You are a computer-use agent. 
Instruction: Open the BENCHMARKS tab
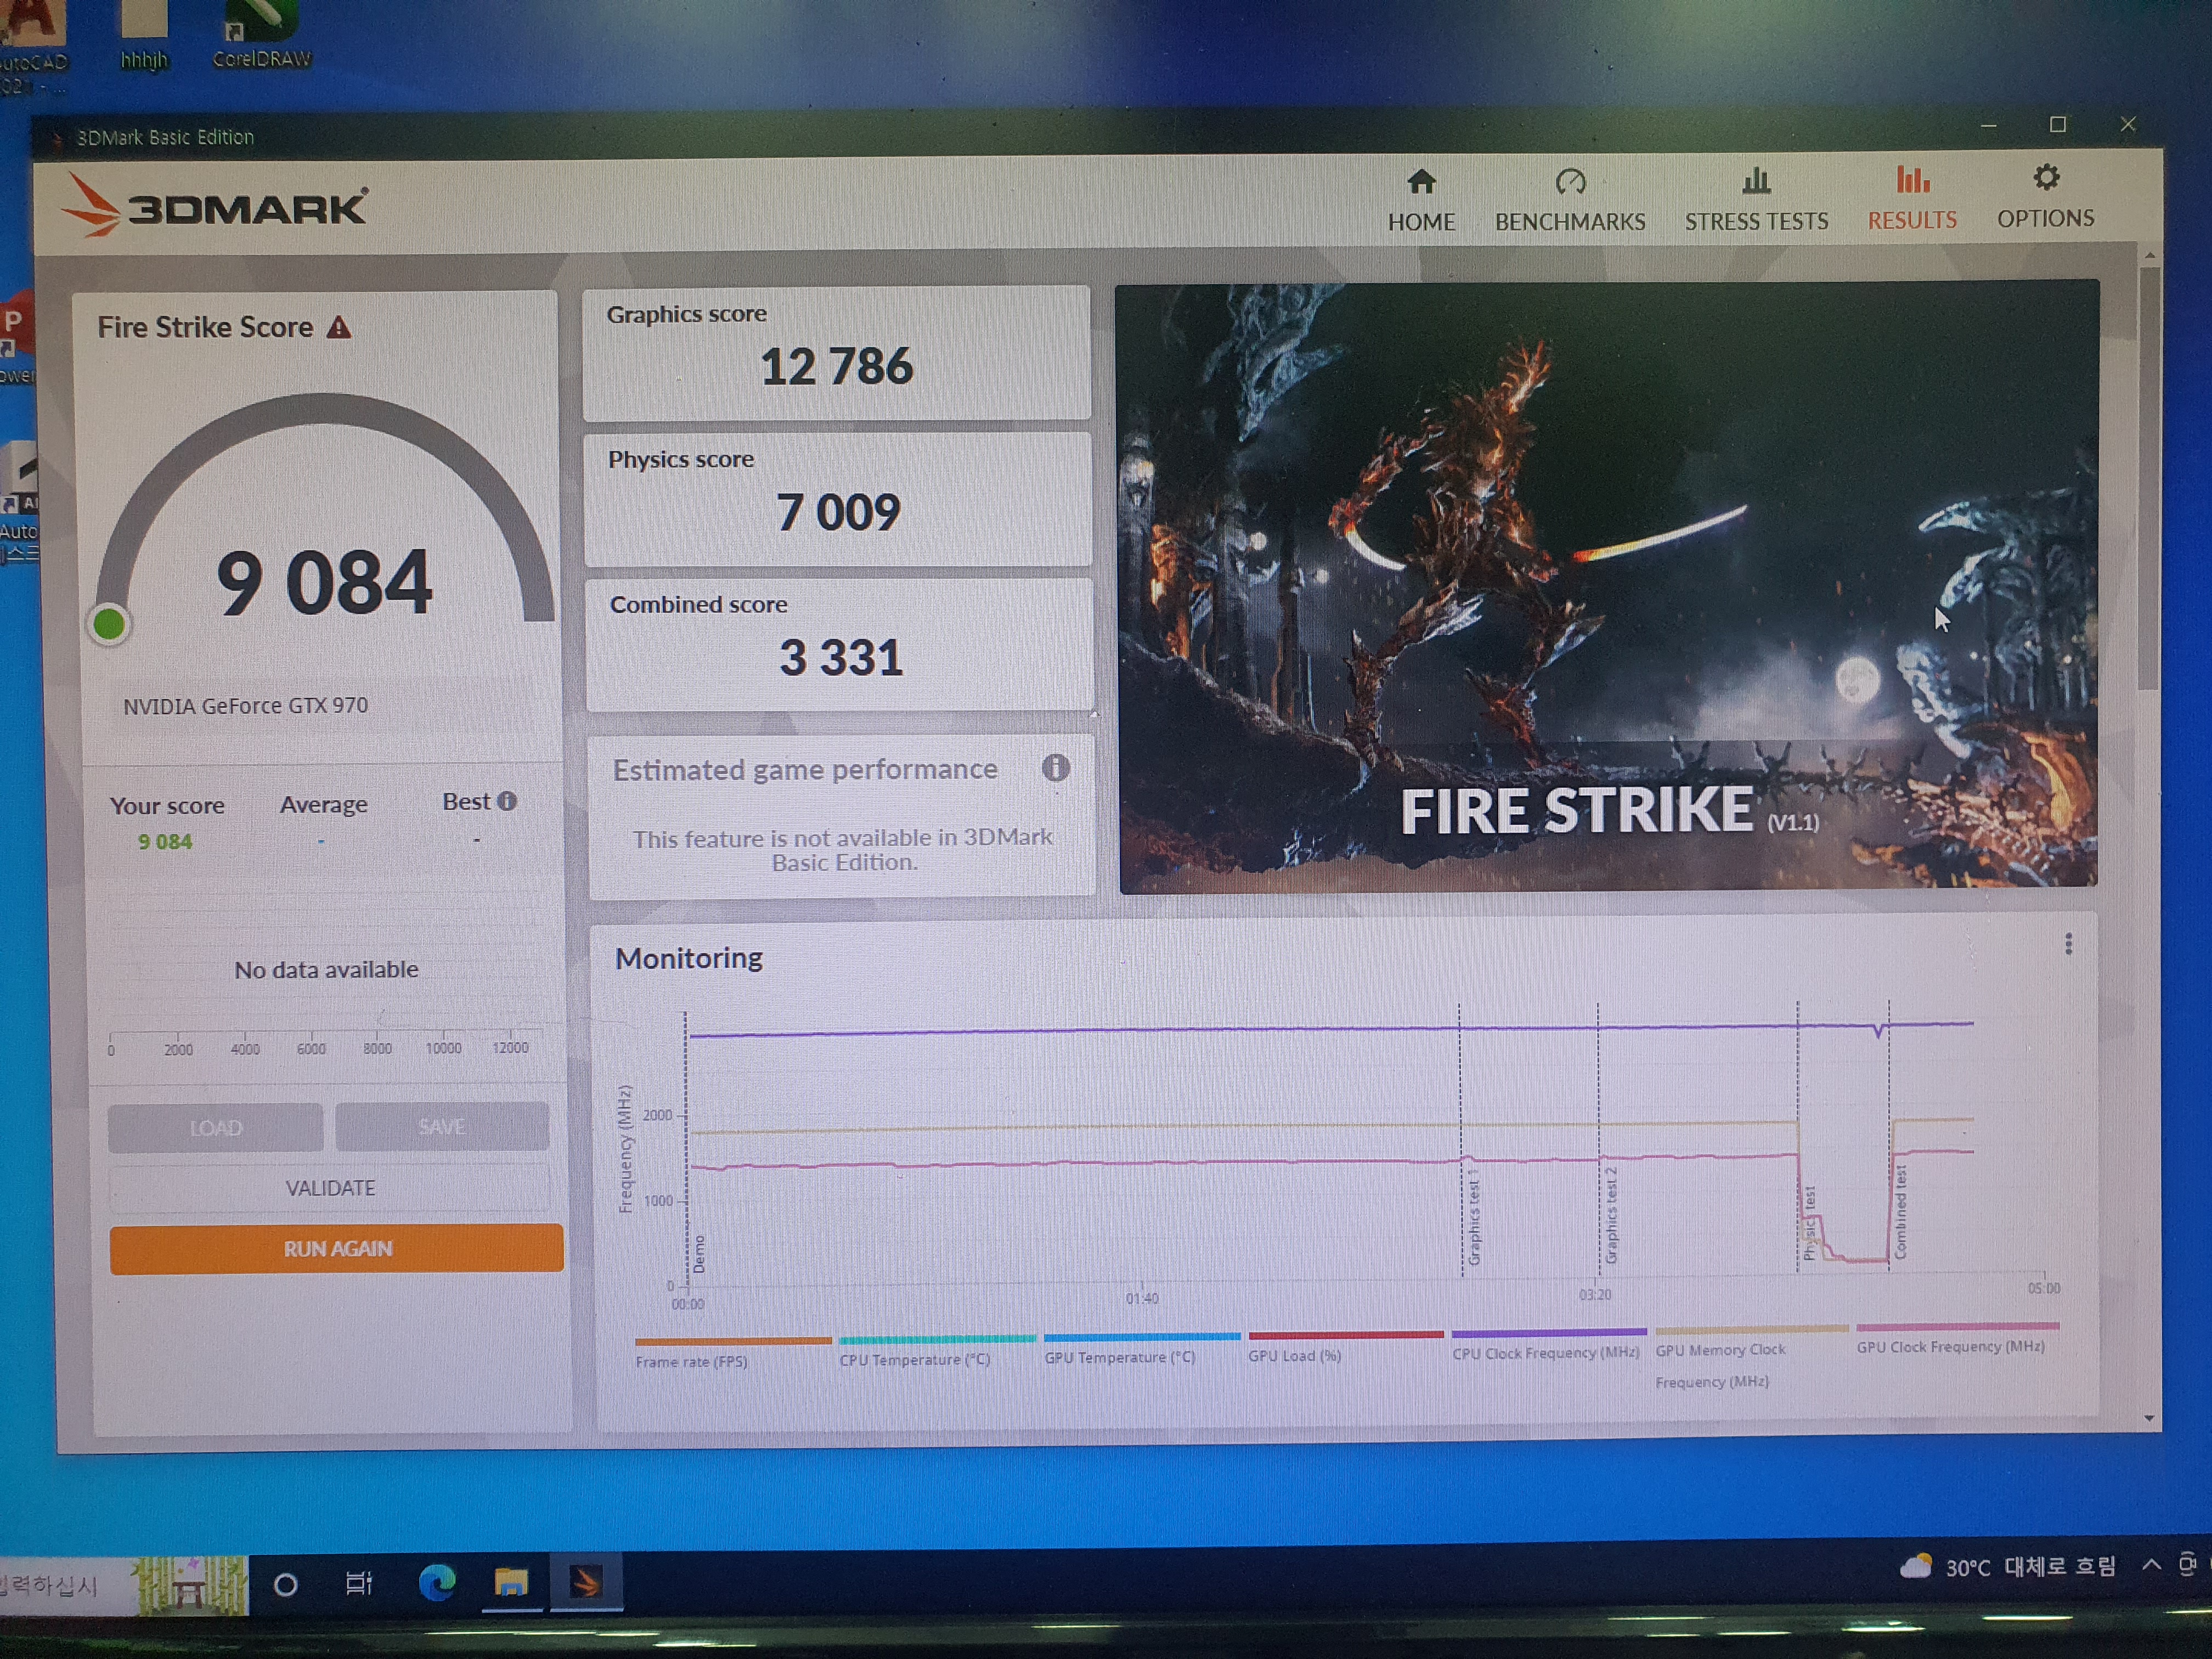point(1570,201)
